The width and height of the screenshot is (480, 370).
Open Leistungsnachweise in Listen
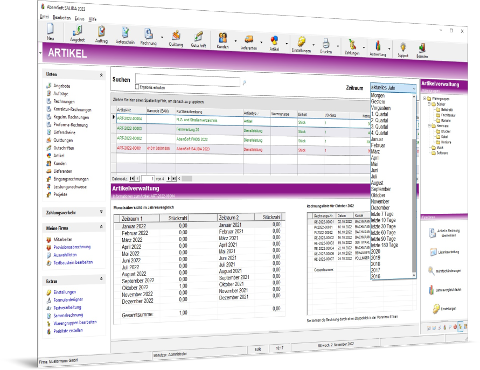(70, 187)
